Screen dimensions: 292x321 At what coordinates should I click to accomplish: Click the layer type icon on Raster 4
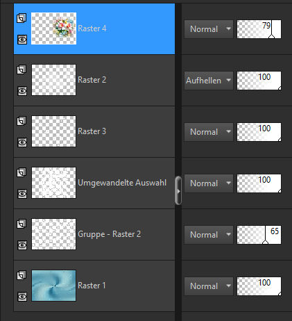pos(22,18)
